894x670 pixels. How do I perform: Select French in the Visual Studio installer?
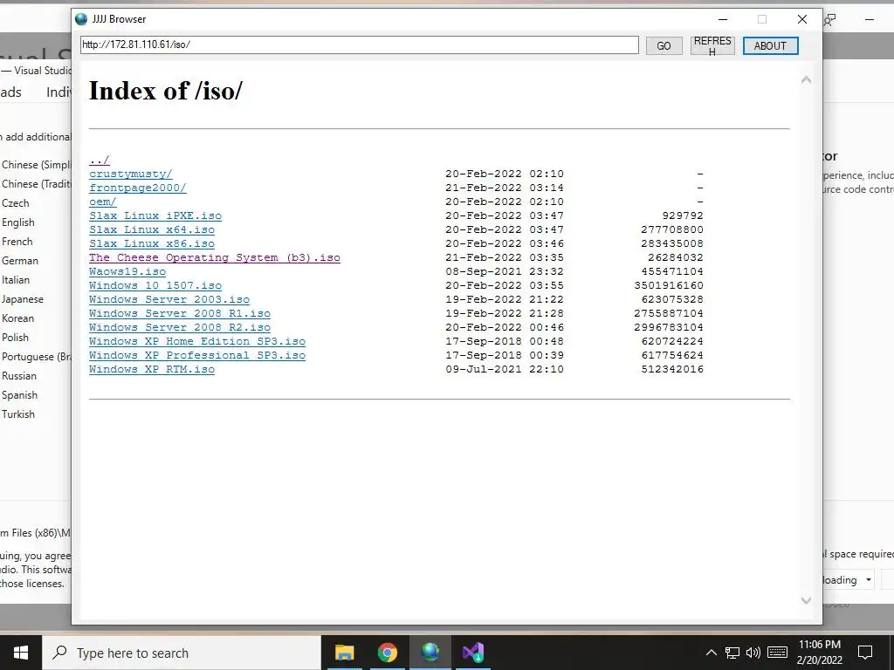[17, 242]
